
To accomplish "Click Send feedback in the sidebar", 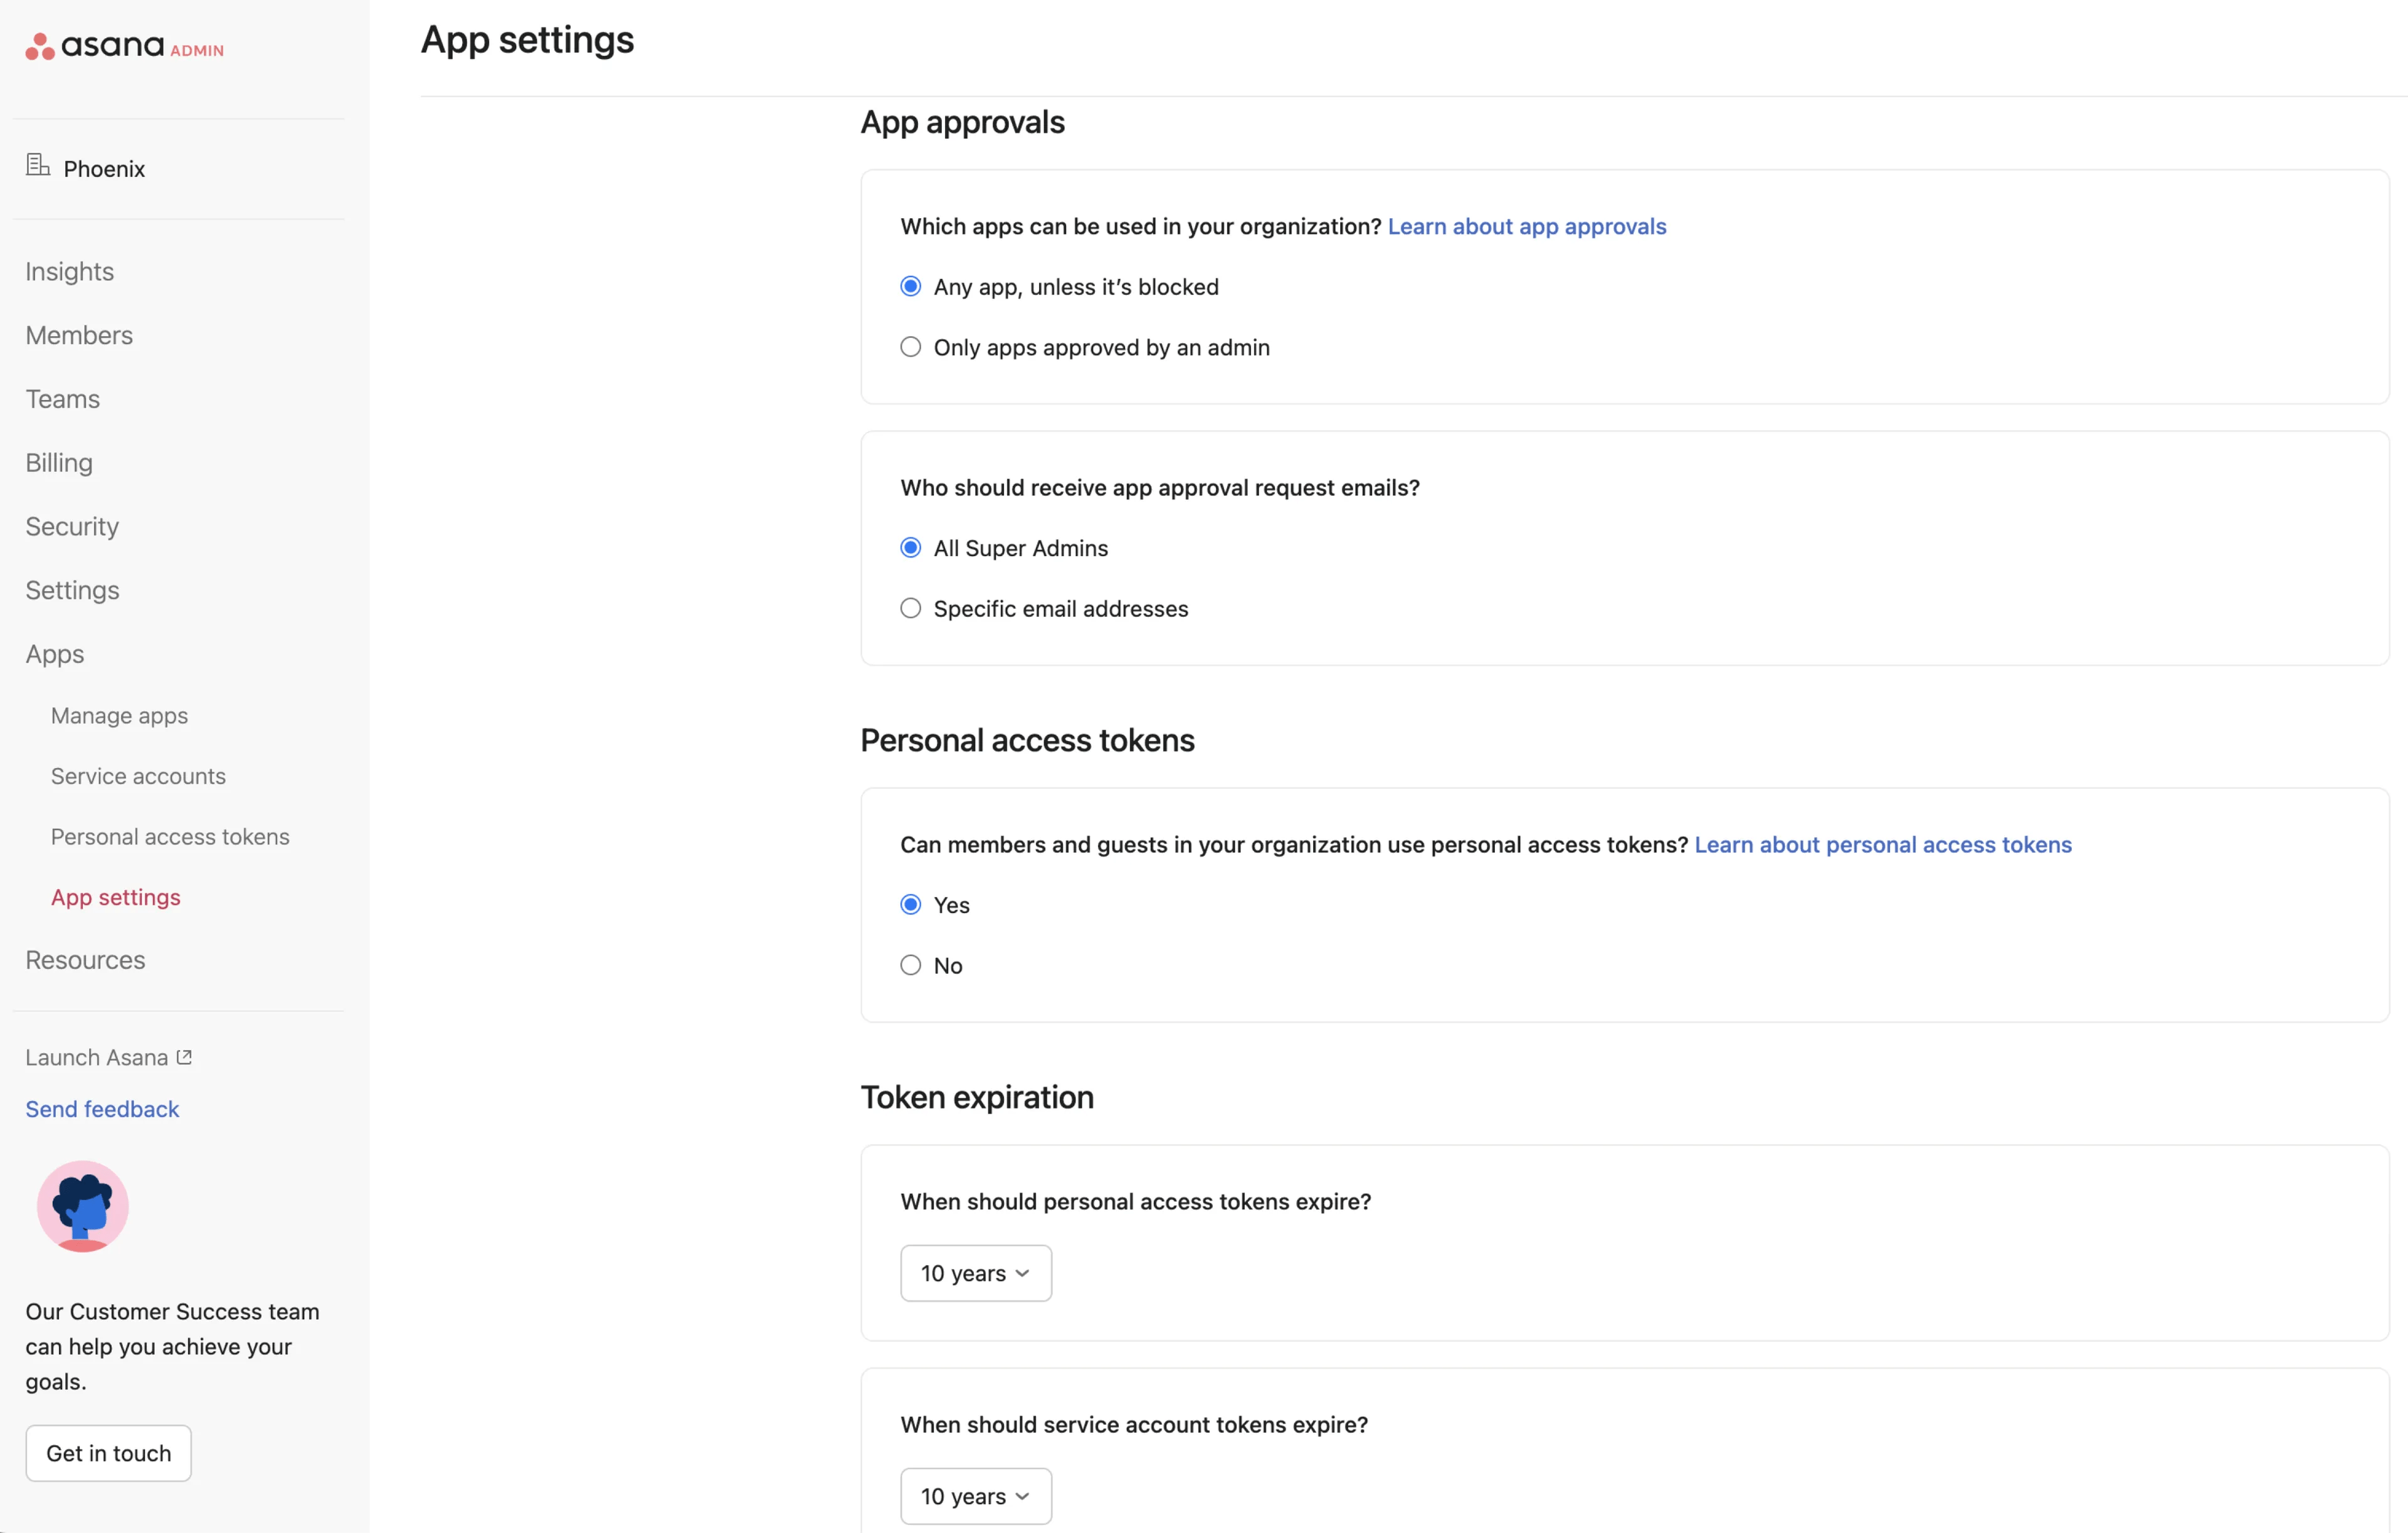I will click(x=101, y=1108).
